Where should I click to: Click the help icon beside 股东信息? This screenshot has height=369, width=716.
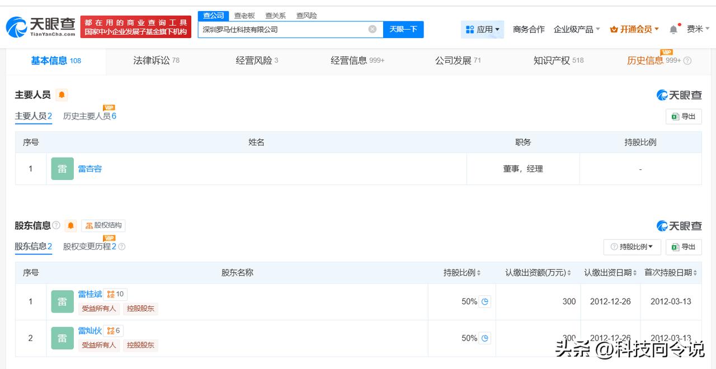pyautogui.click(x=56, y=225)
